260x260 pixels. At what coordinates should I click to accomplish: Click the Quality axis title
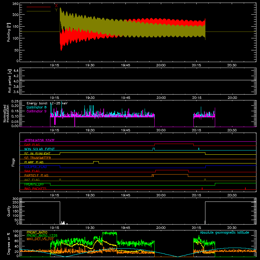pyautogui.click(x=9, y=211)
